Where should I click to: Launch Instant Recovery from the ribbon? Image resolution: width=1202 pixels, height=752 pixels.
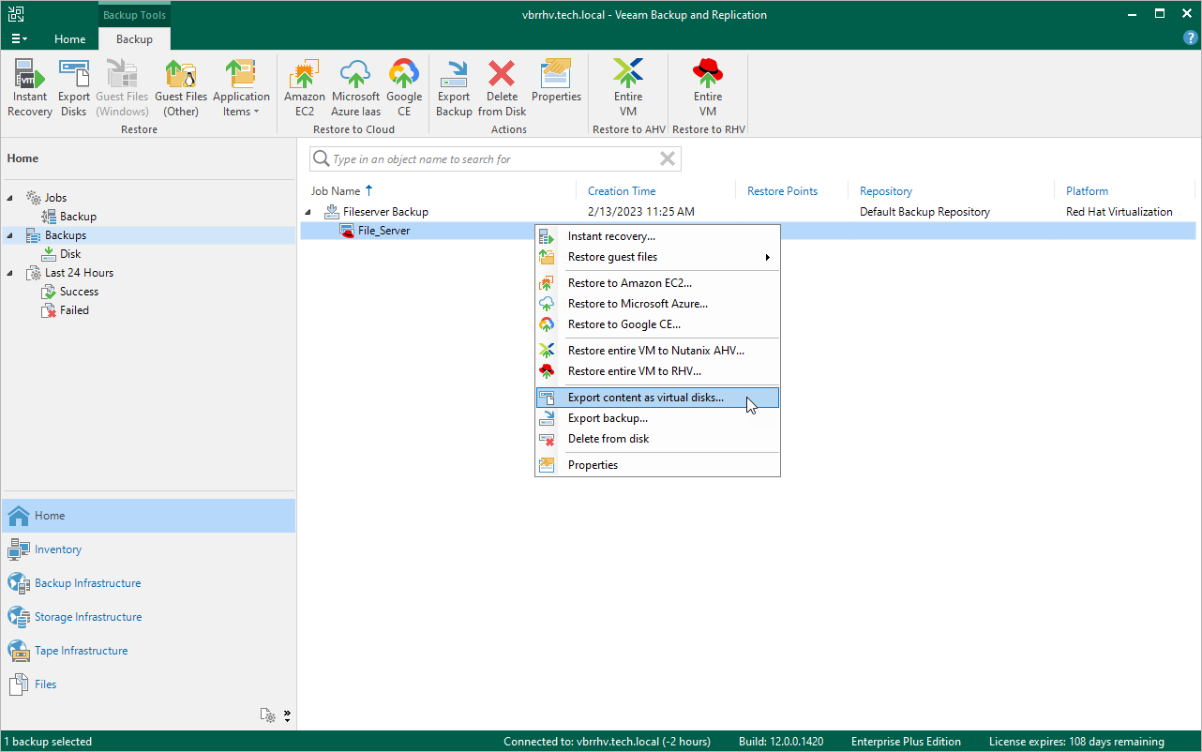coord(30,88)
